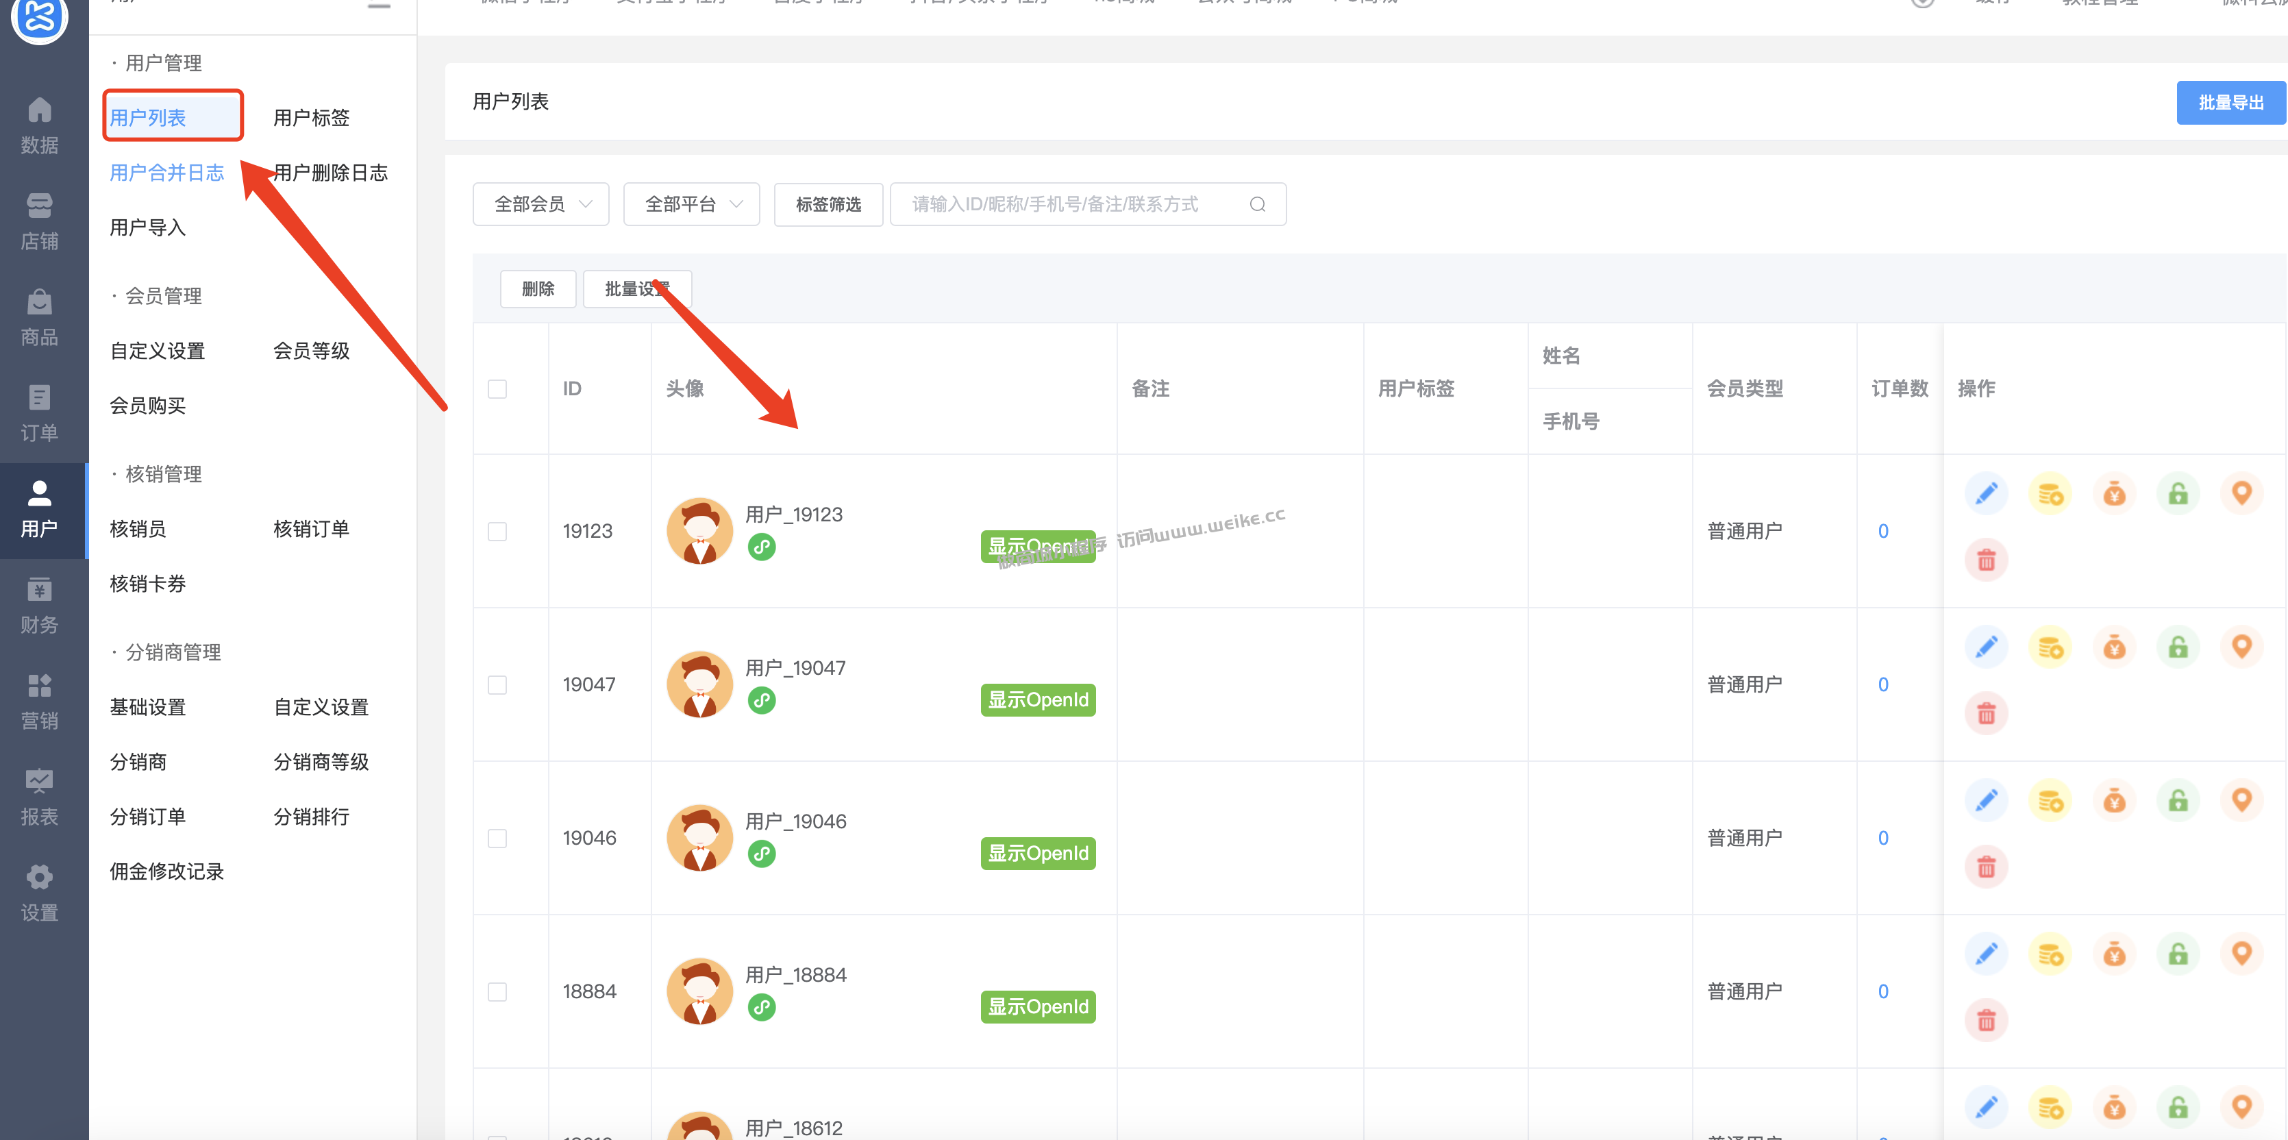Open the 全部平台 dropdown filter

(692, 204)
